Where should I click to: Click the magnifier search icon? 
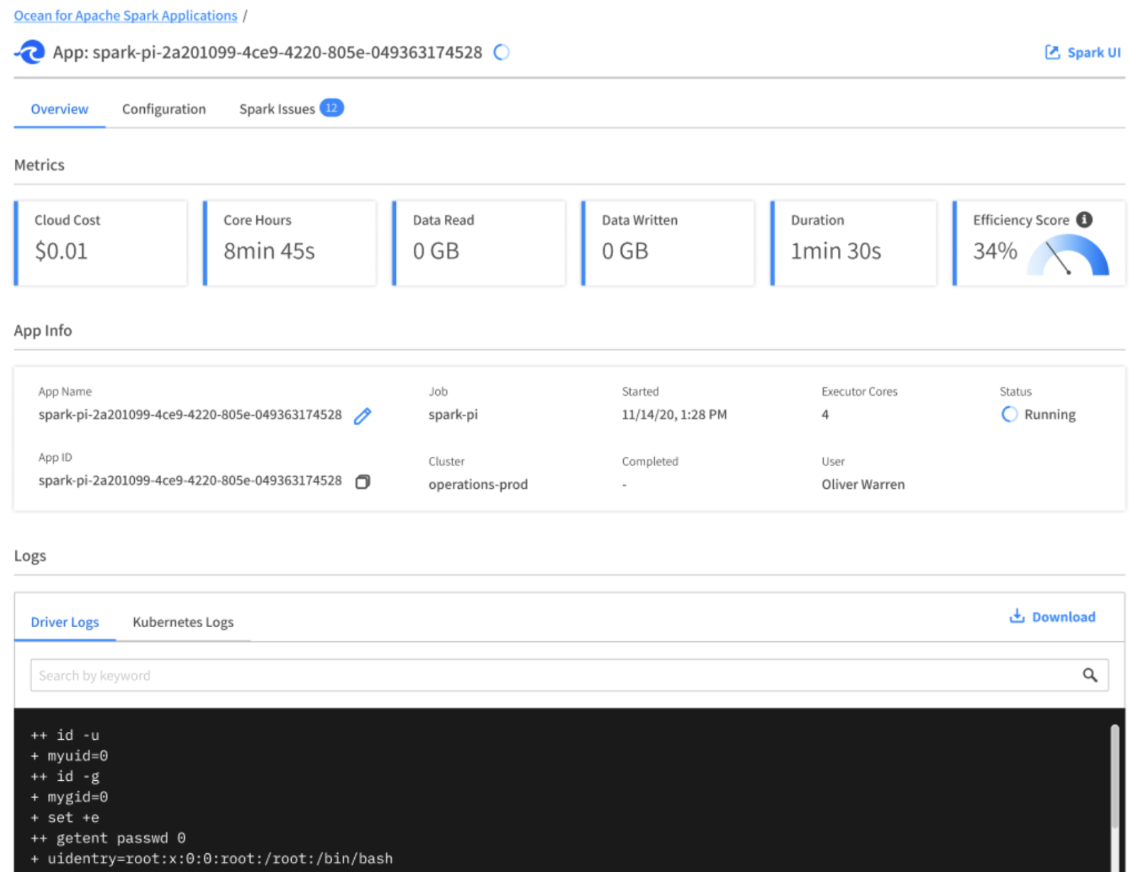point(1090,675)
